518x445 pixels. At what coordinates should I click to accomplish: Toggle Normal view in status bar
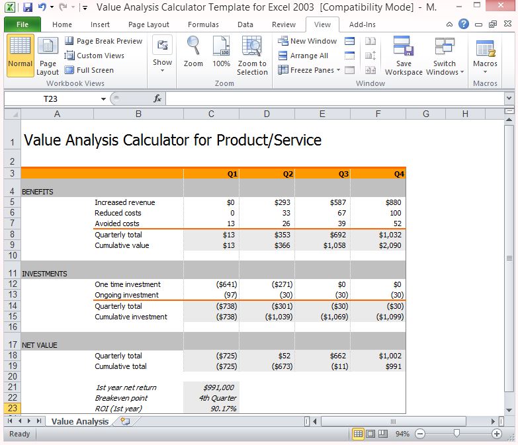358,434
